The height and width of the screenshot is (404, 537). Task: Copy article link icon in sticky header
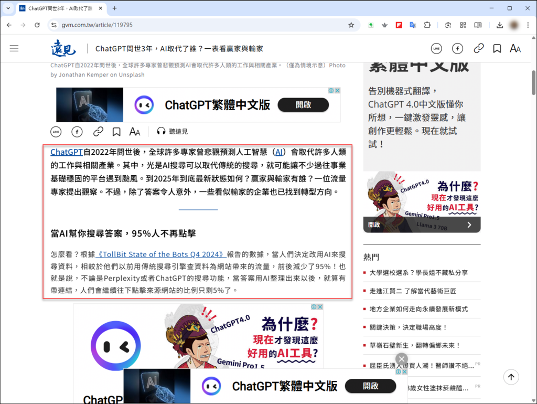pyautogui.click(x=478, y=49)
